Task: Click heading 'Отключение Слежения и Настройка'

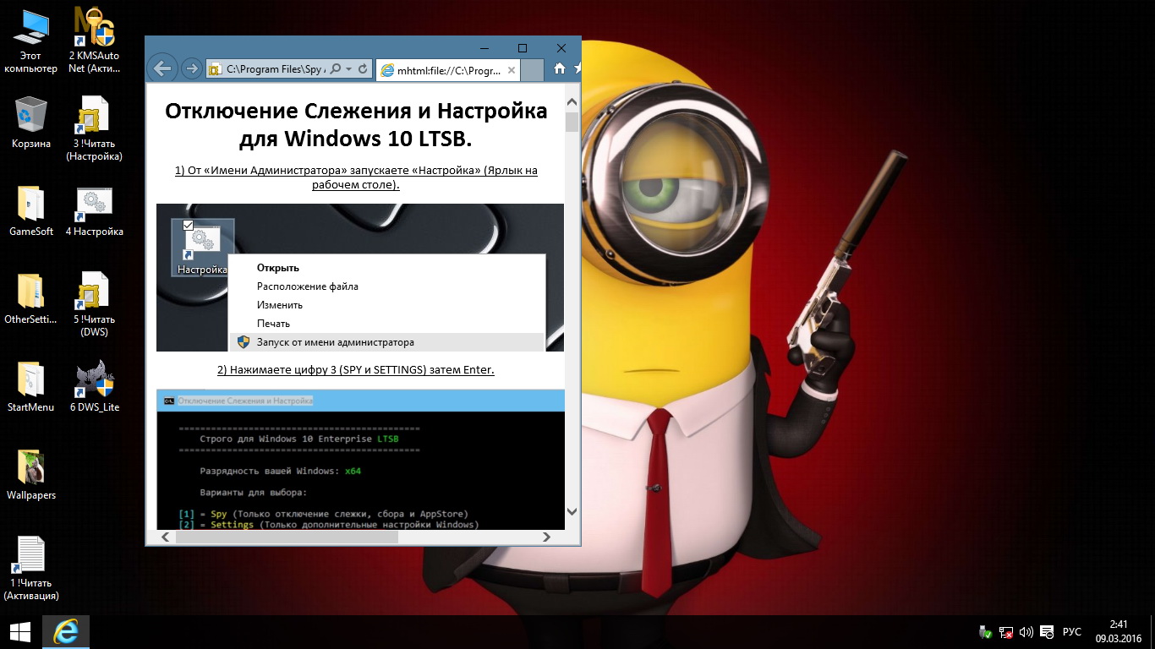Action: click(x=356, y=111)
